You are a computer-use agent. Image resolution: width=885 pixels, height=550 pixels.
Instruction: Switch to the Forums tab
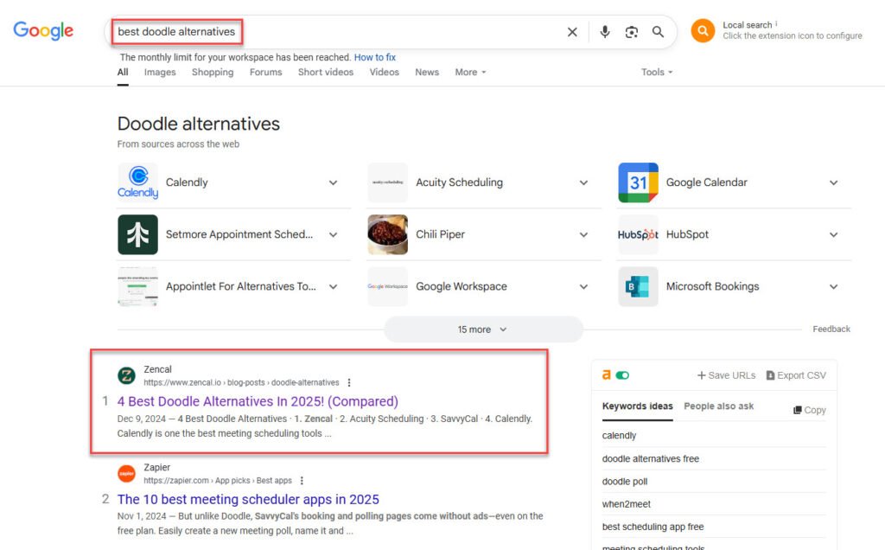coord(266,73)
